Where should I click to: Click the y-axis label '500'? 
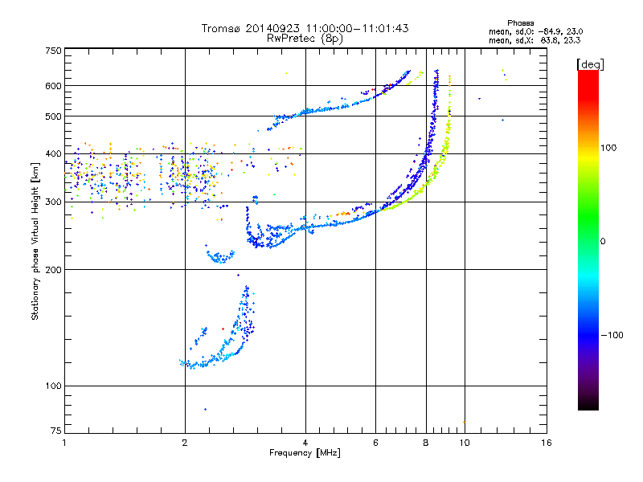(53, 116)
